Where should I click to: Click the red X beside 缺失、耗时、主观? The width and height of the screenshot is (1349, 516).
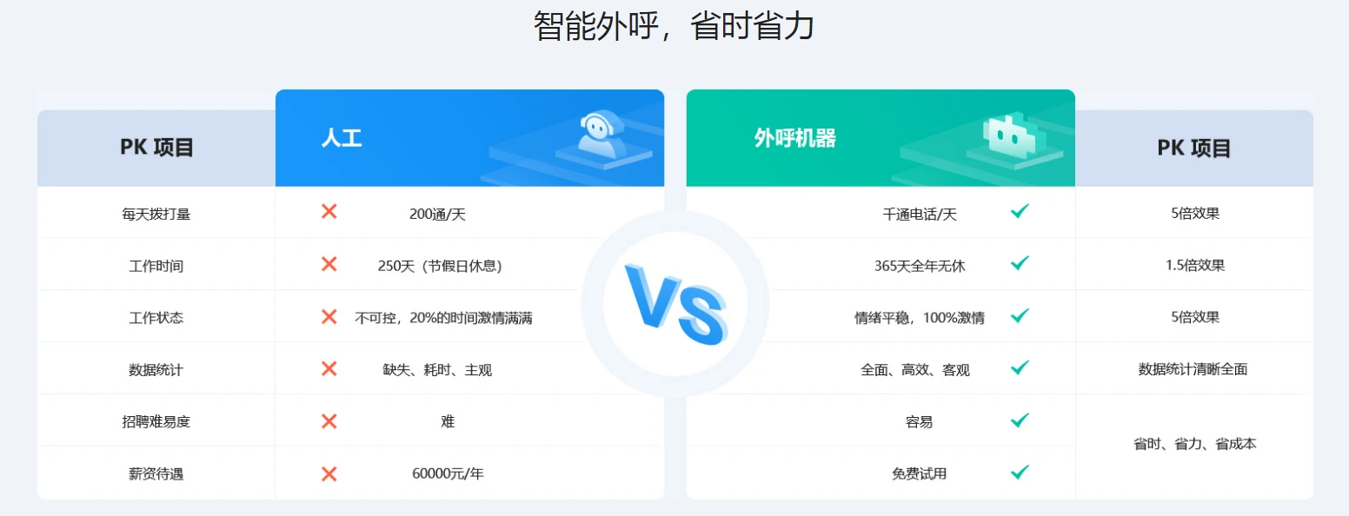(x=329, y=368)
